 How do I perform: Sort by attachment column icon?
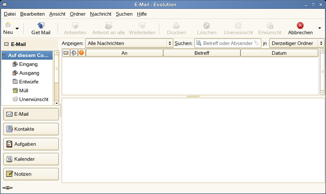click(74, 53)
